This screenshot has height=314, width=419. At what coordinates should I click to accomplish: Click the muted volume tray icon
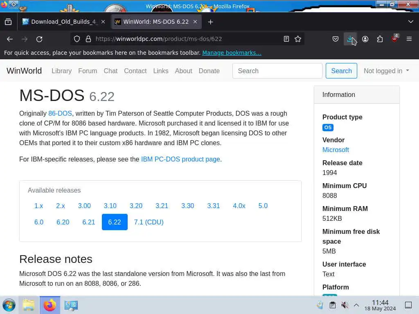[345, 305]
